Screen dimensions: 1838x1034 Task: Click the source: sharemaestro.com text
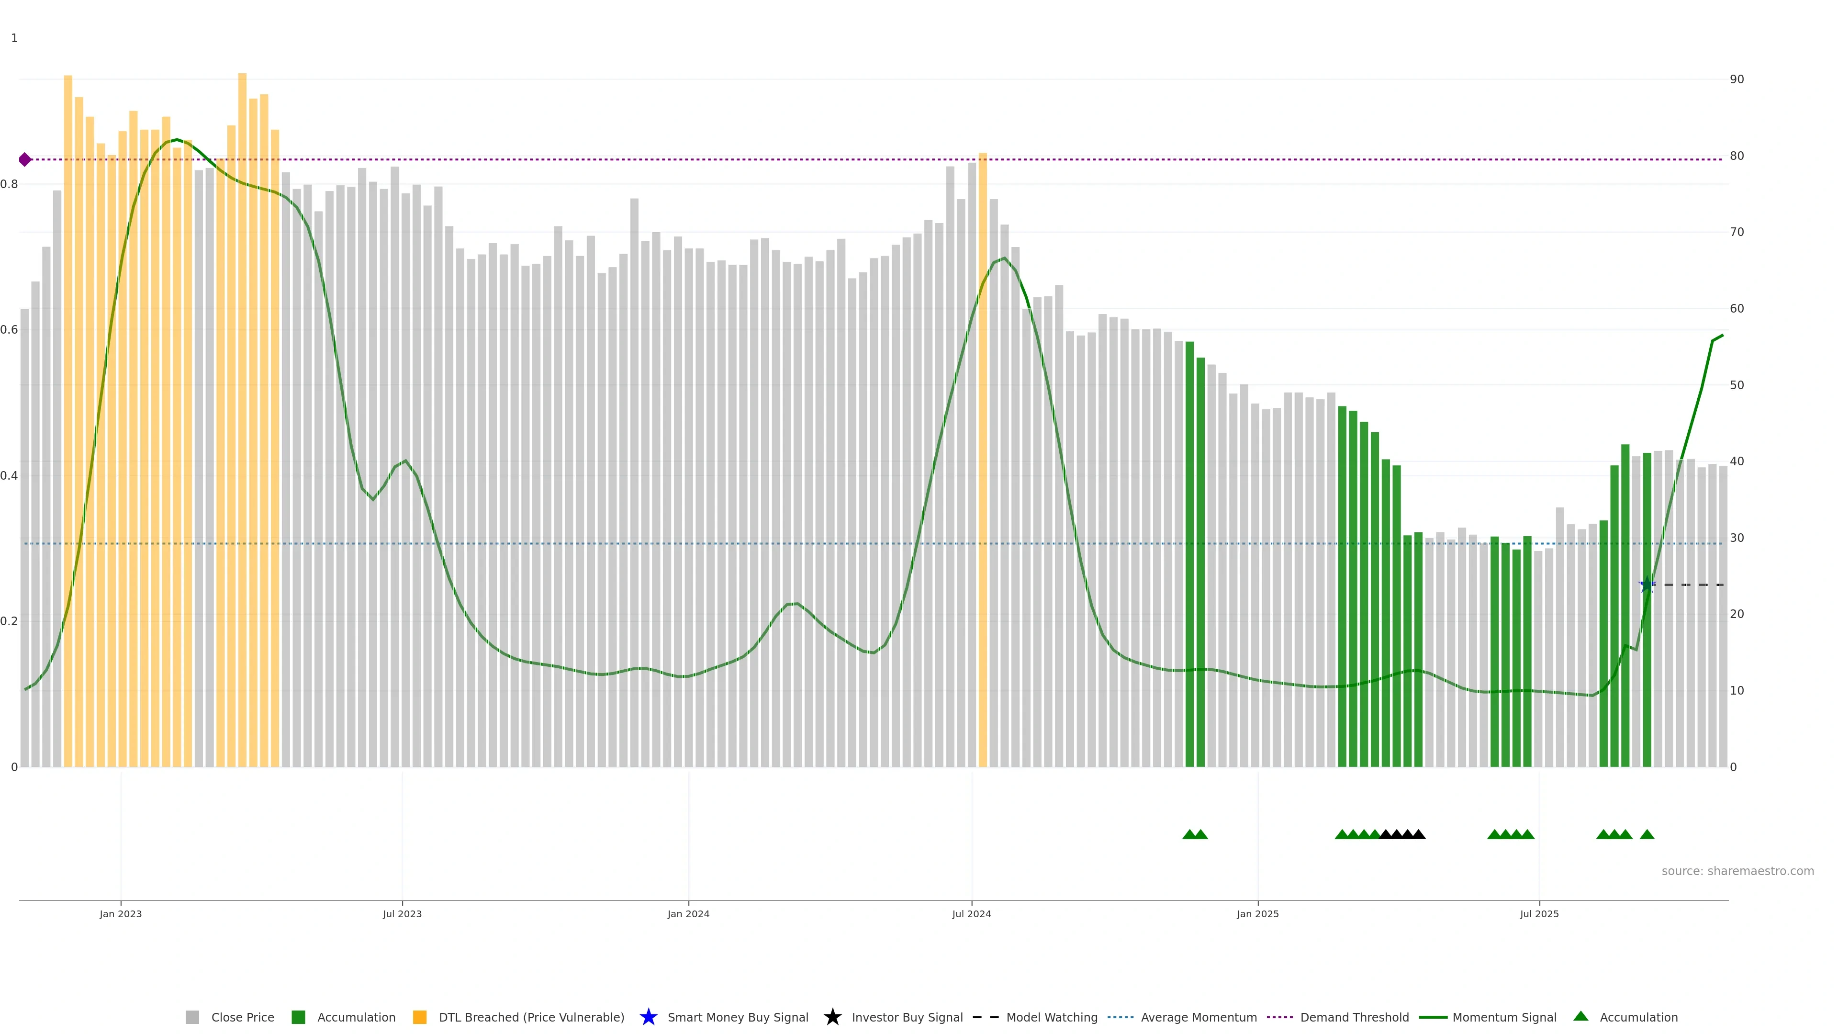click(1737, 871)
